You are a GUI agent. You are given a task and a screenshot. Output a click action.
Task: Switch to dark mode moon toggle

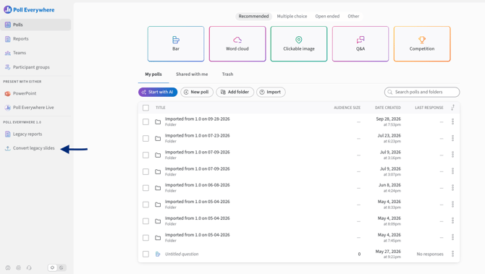point(62,267)
